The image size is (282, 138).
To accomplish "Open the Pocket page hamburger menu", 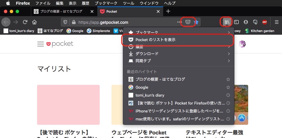I will [x=41, y=44].
